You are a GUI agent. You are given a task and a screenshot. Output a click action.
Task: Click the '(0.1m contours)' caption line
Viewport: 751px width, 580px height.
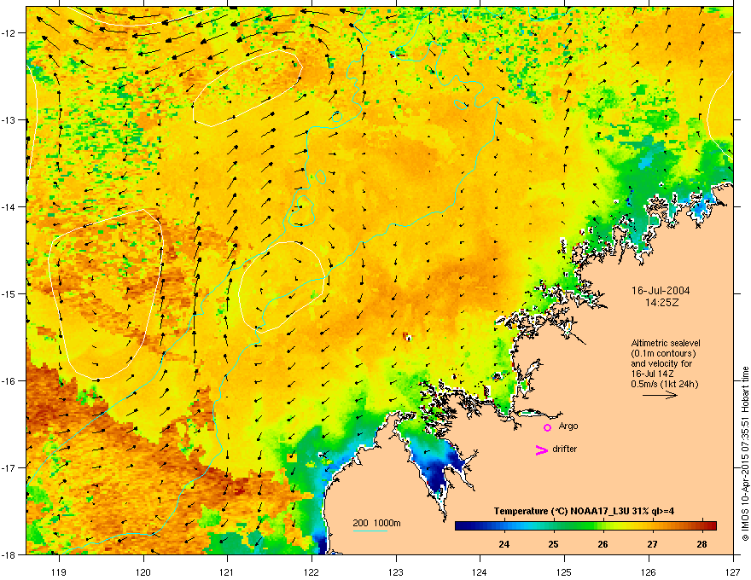point(663,353)
